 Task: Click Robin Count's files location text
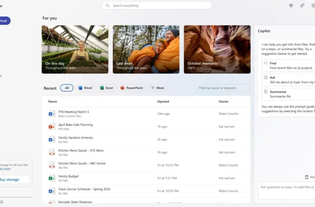(x=70, y=116)
